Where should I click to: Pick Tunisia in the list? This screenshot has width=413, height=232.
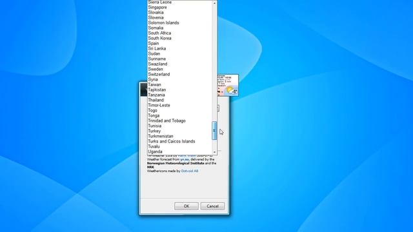coord(179,126)
